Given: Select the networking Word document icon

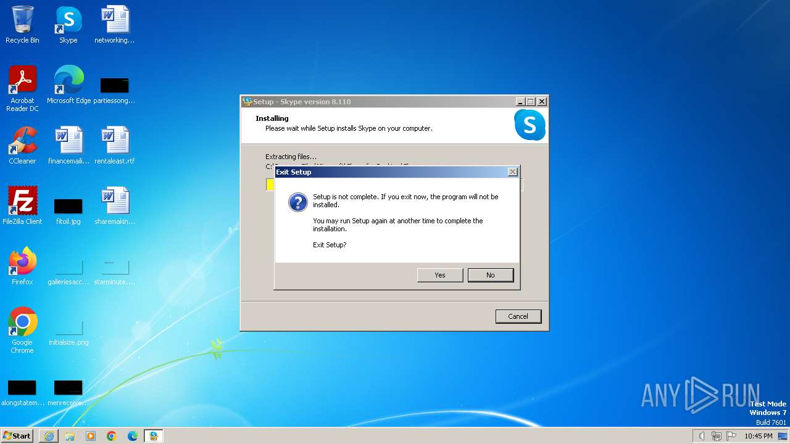Looking at the screenshot, I should [x=115, y=25].
